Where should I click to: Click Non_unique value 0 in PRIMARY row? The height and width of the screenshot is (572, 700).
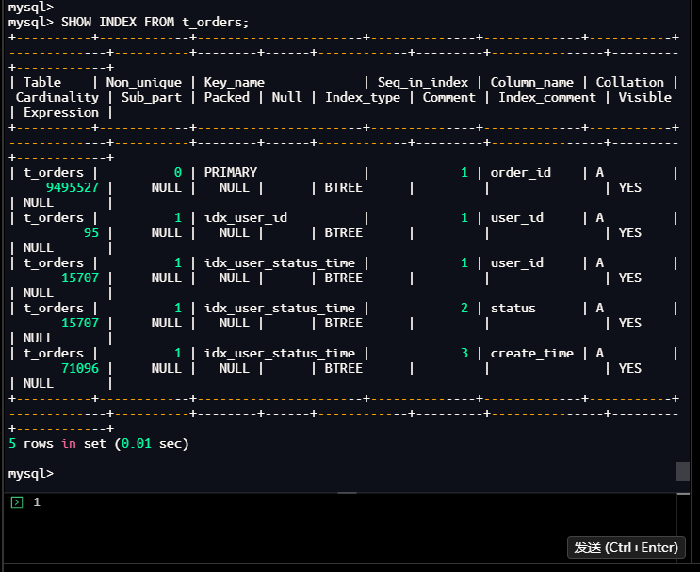tap(178, 172)
